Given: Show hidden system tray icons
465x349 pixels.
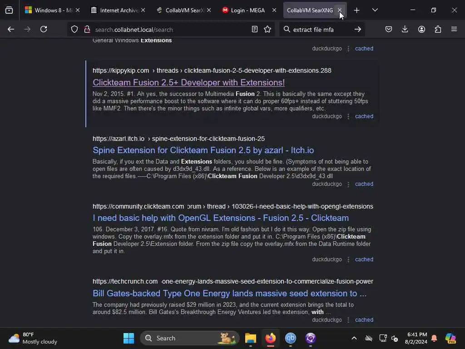Looking at the screenshot, I should click(x=354, y=338).
